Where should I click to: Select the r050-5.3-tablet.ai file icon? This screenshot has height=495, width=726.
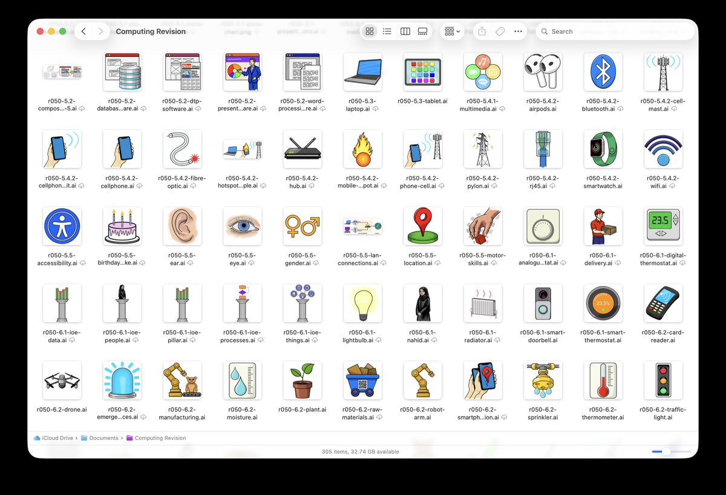point(423,72)
